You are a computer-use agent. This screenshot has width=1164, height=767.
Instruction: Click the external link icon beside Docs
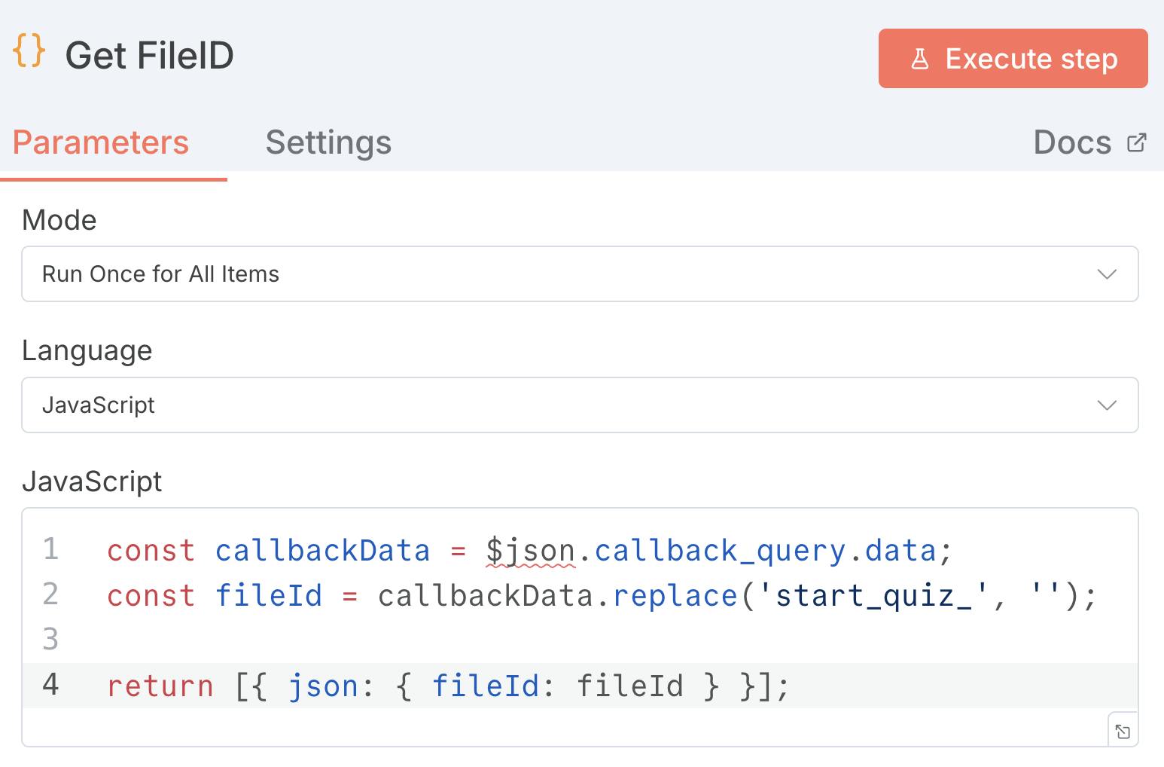coord(1136,142)
